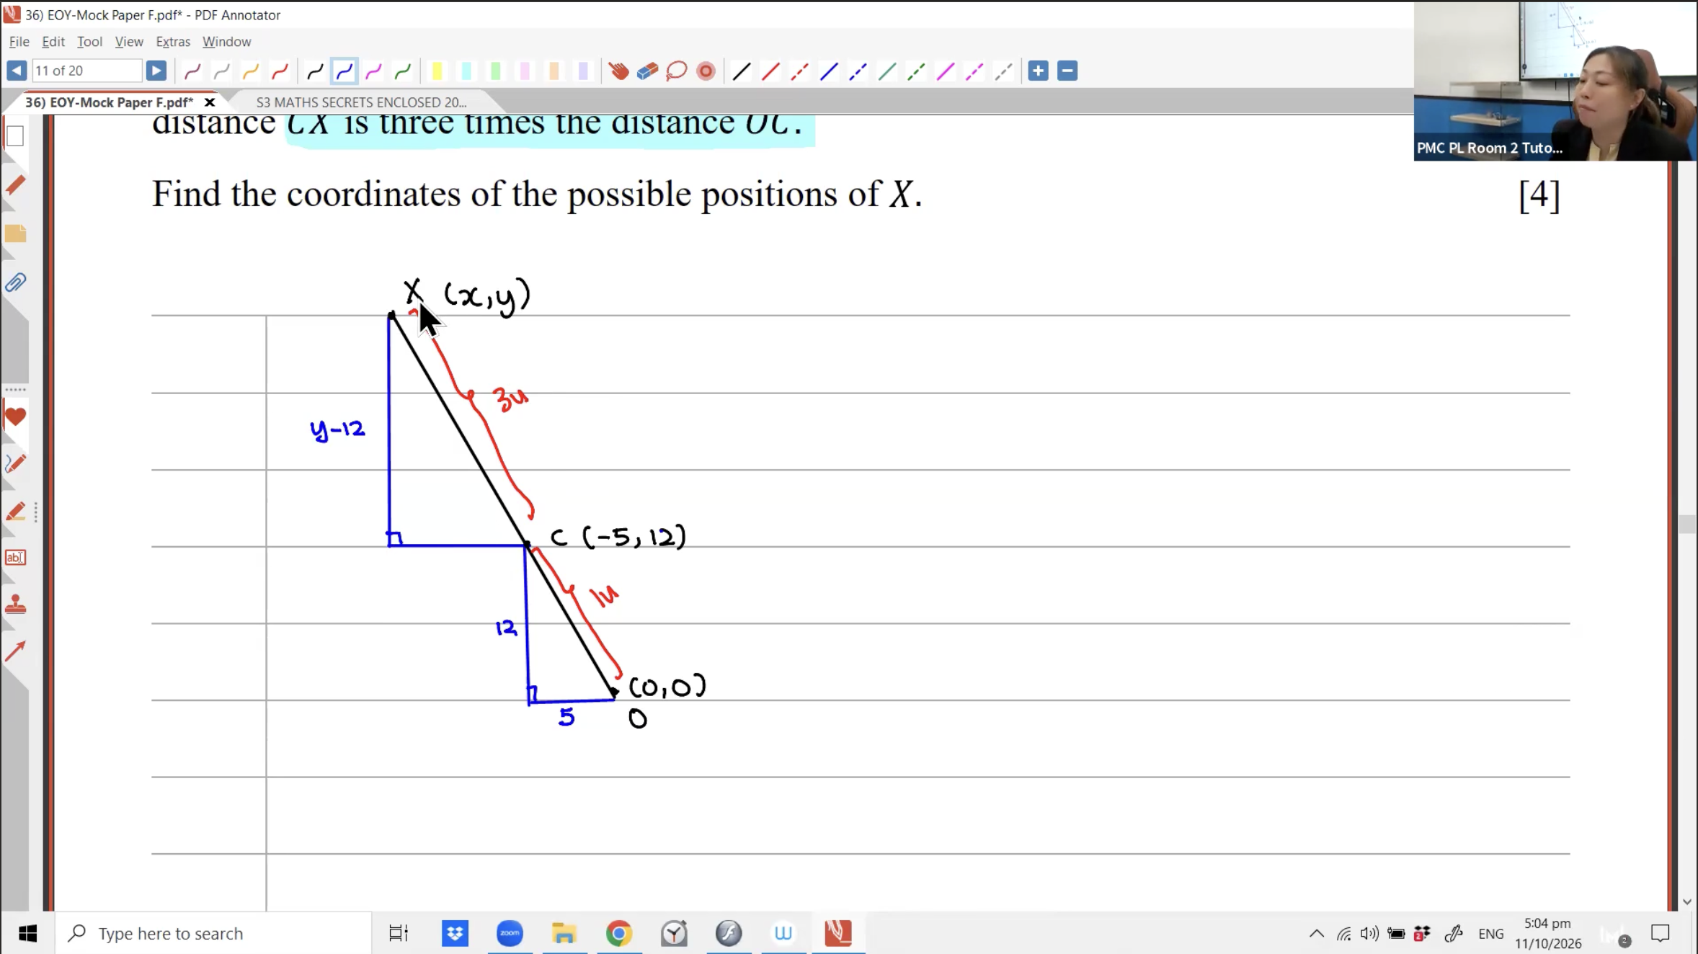Activate the pan hand tool
This screenshot has width=1698, height=954.
coord(618,71)
